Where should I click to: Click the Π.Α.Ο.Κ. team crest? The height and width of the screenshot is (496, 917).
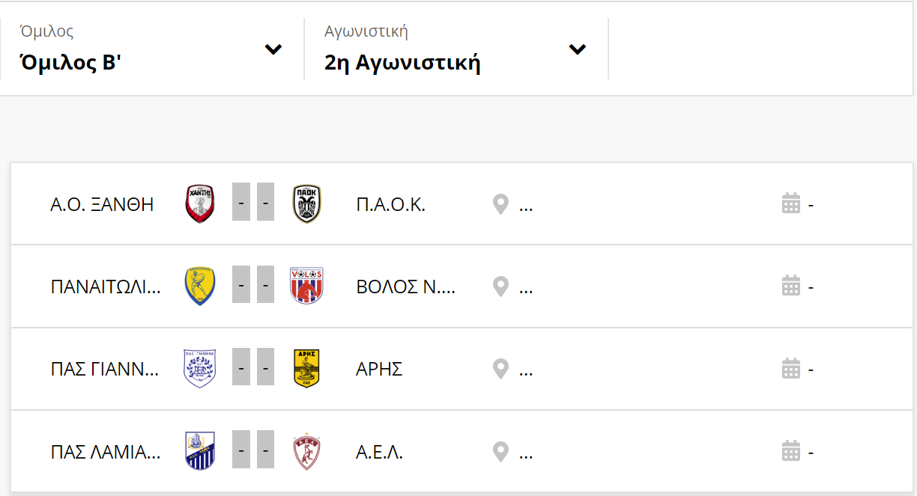(x=306, y=203)
